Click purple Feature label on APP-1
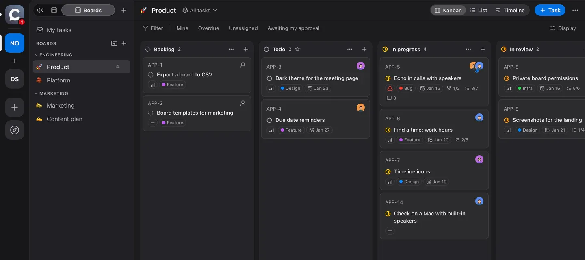The height and width of the screenshot is (260, 585). point(172,84)
